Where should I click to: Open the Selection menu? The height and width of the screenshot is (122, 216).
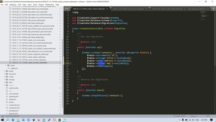[x=13, y=5]
